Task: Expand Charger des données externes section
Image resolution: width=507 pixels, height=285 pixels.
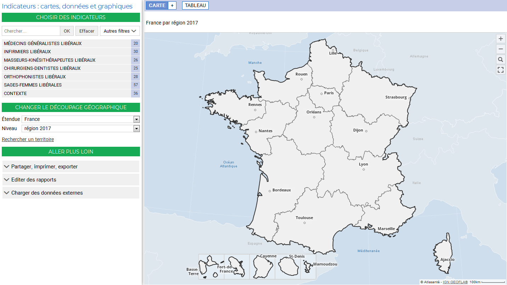Action: [x=71, y=193]
